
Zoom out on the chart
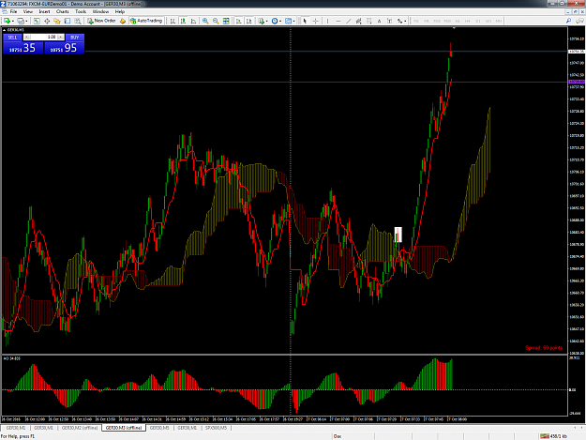pyautogui.click(x=216, y=21)
